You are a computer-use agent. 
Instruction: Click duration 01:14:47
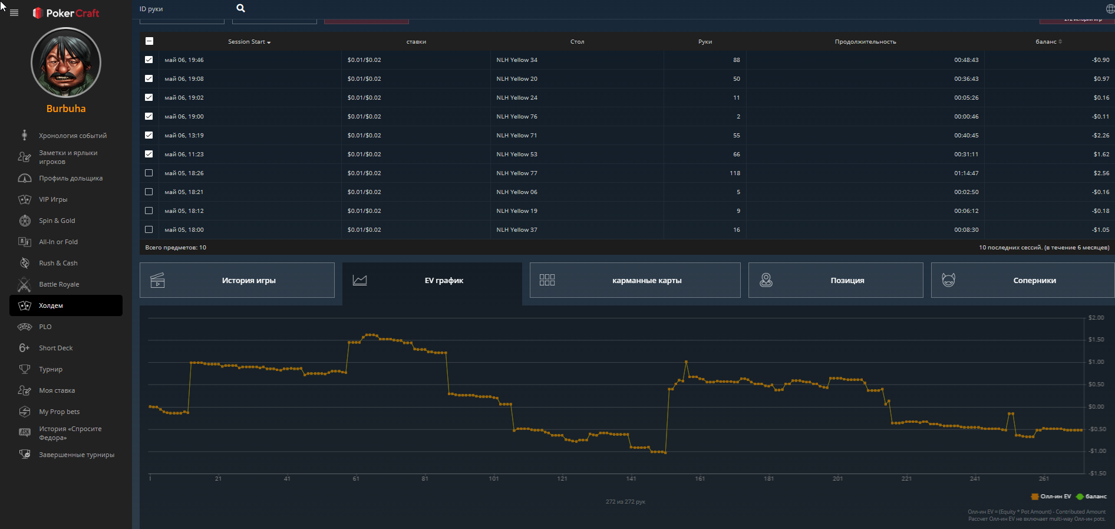pyautogui.click(x=966, y=173)
